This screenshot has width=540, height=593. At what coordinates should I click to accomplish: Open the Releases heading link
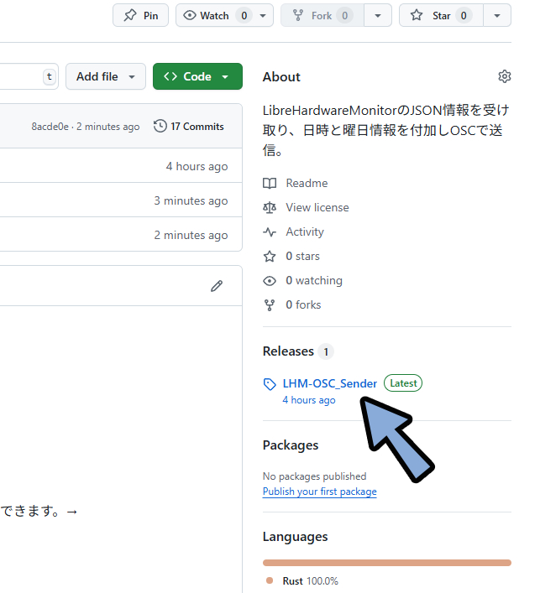point(288,351)
